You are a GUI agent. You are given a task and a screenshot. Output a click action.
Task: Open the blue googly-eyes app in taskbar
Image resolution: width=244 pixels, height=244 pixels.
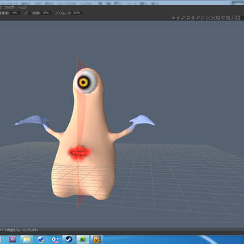tap(55, 239)
